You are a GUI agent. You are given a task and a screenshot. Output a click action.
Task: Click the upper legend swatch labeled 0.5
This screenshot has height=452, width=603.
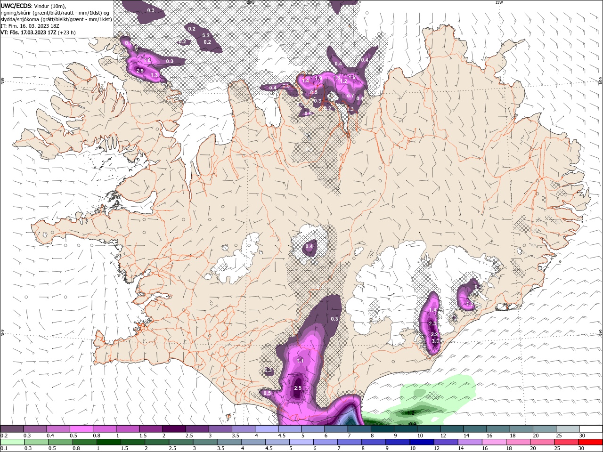(x=81, y=429)
